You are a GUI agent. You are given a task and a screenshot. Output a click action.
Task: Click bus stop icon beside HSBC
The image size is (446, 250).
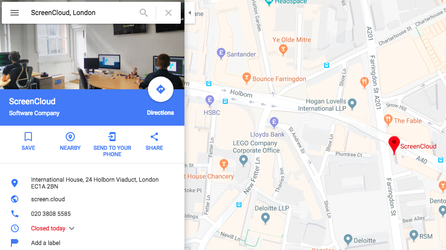(x=225, y=101)
